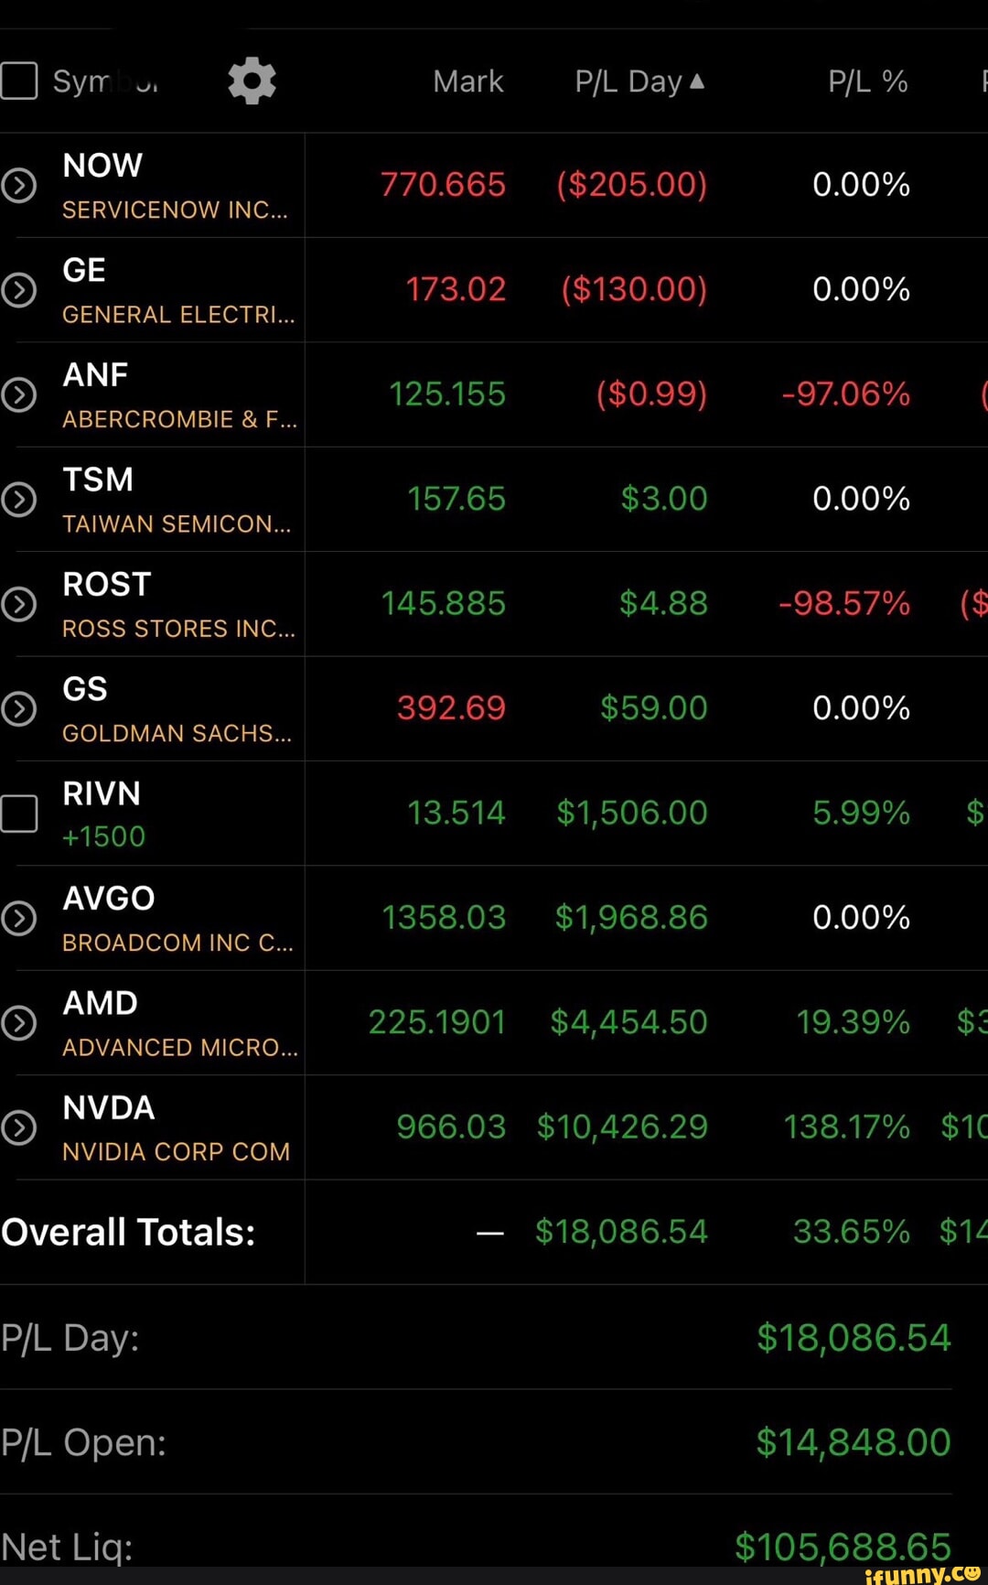Click the P/L % column header

pos(867,81)
